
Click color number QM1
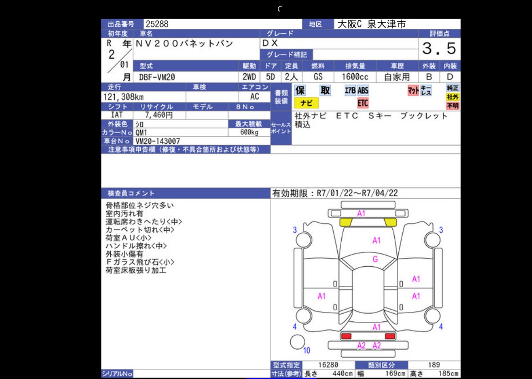pos(141,132)
